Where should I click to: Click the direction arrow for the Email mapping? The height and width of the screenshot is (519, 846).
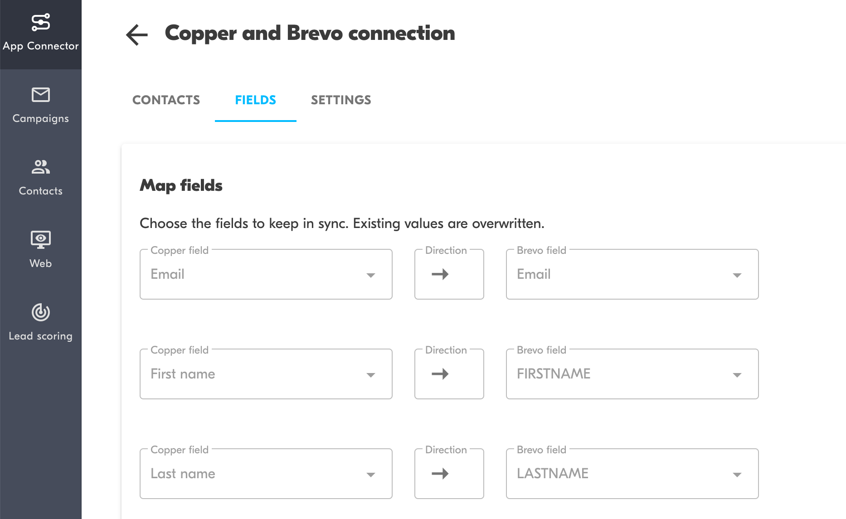(x=448, y=274)
